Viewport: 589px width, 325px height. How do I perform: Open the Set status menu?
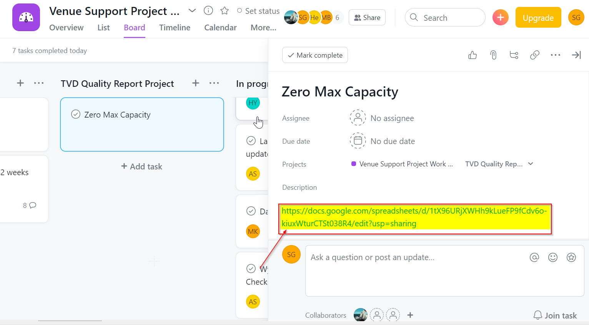258,11
